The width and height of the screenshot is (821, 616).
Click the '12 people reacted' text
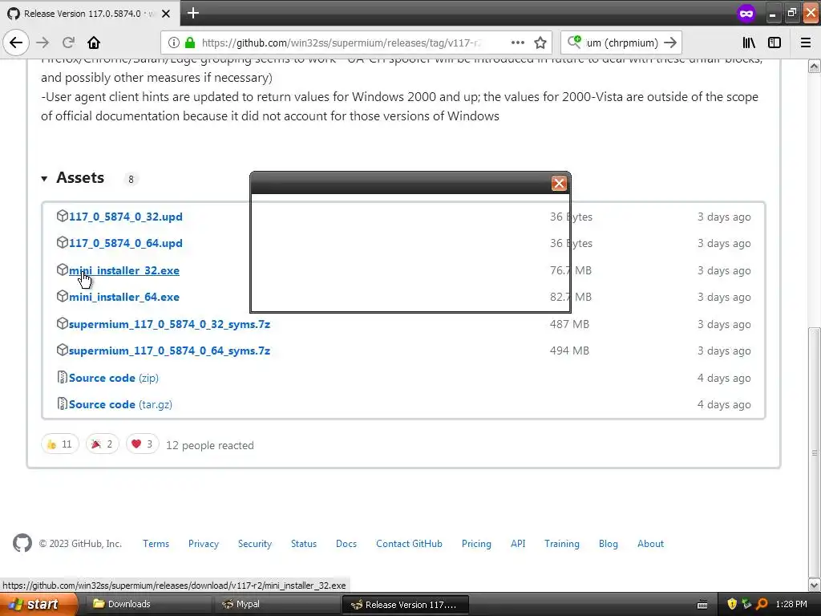(x=210, y=445)
